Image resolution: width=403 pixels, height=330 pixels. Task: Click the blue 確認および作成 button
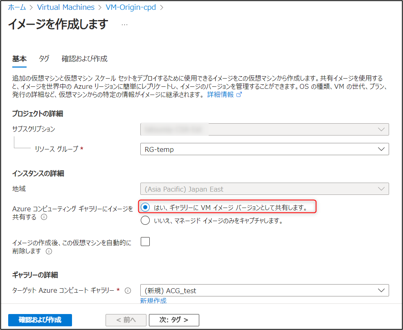point(40,320)
